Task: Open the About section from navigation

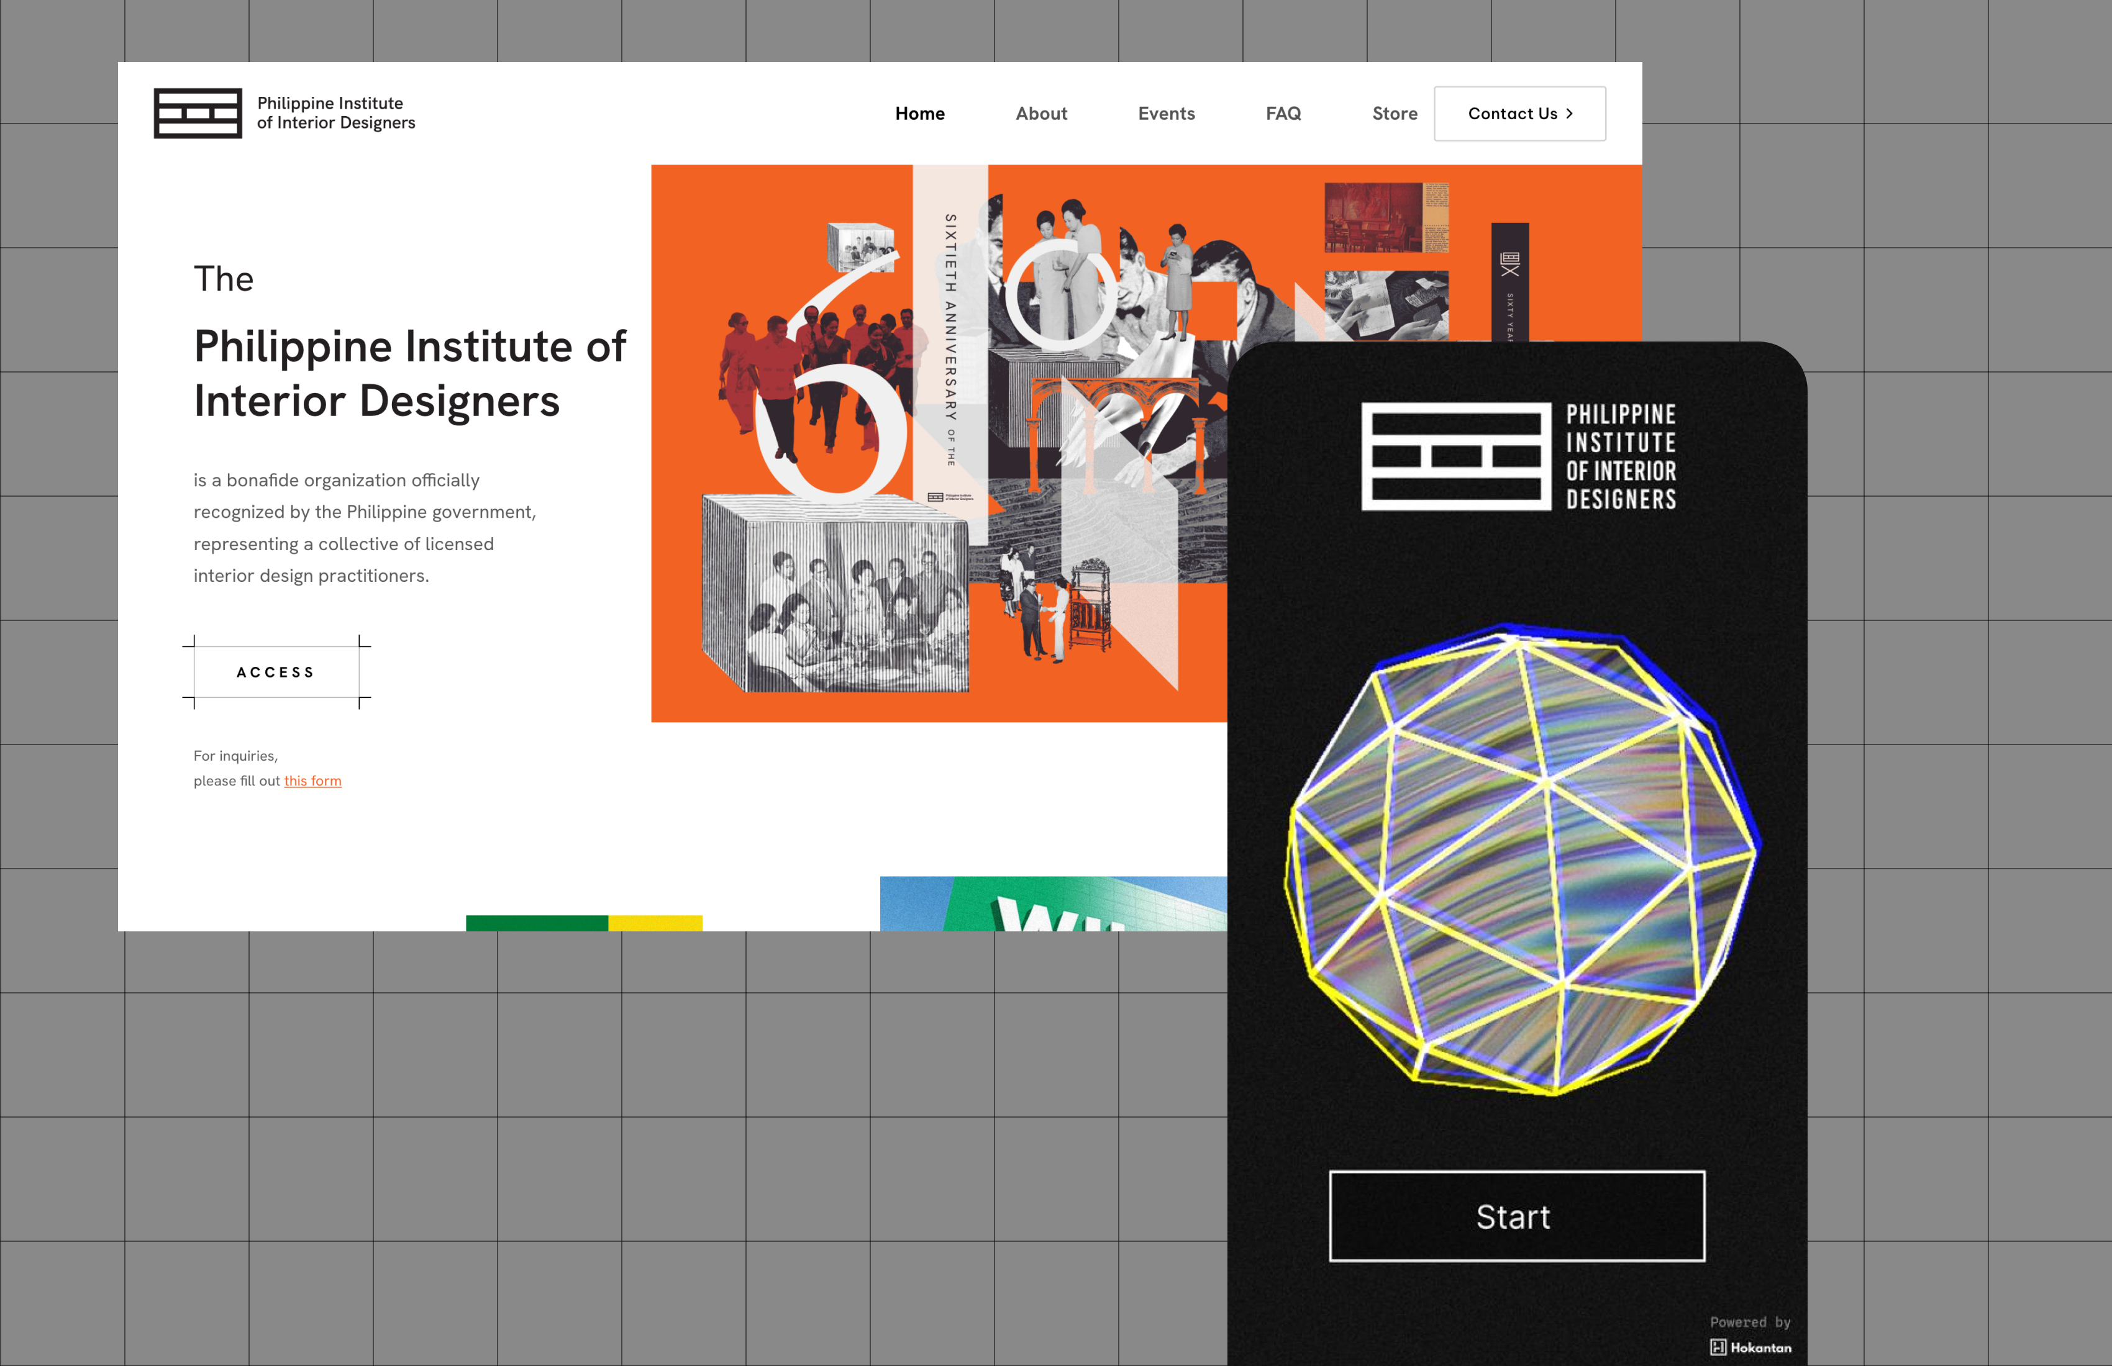Action: (1042, 114)
